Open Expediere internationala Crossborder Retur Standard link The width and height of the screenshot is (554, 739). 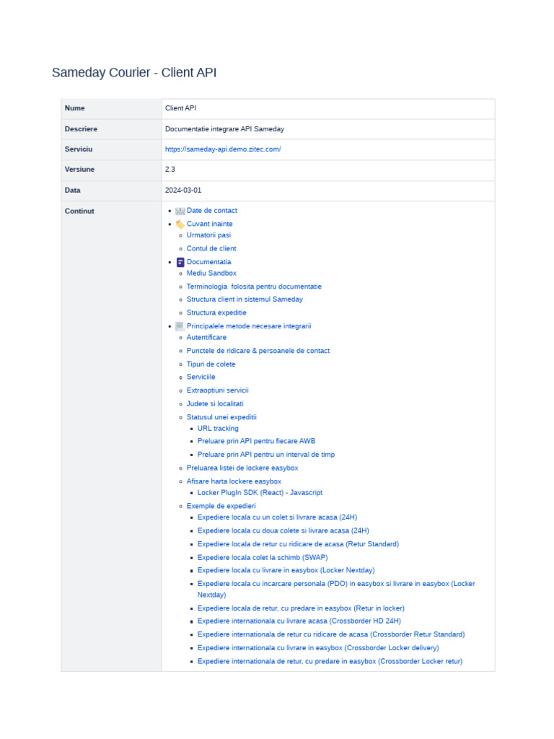click(x=331, y=634)
